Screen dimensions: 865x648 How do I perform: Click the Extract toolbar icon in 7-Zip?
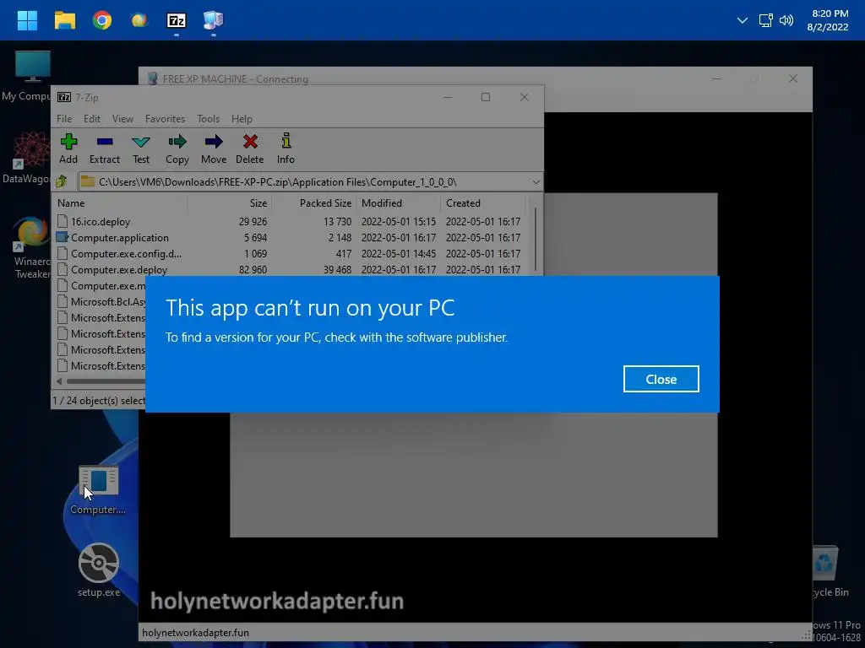point(104,148)
